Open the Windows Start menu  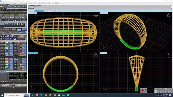[2, 95]
